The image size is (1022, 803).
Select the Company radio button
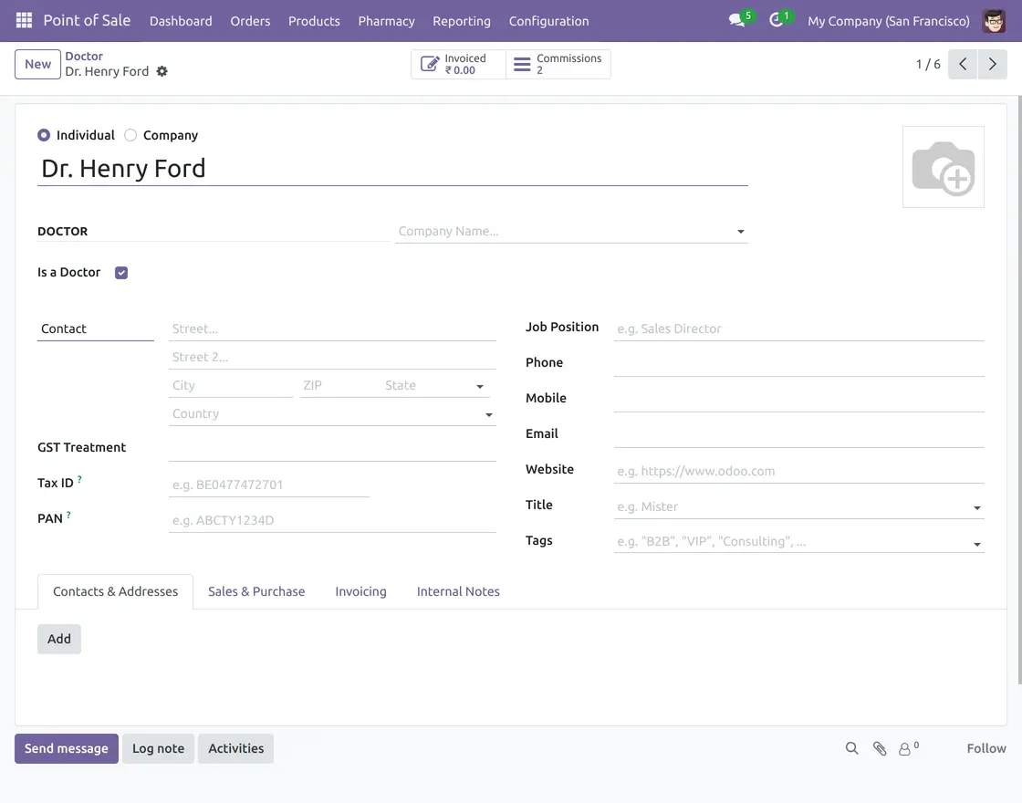[130, 134]
